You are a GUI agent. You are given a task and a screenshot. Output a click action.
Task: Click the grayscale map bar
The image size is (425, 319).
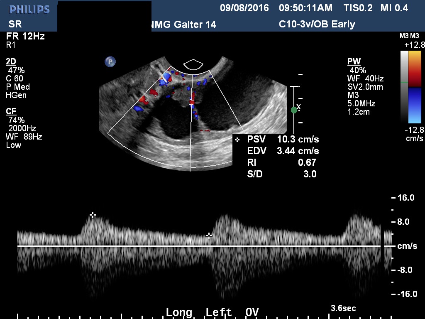click(404, 87)
